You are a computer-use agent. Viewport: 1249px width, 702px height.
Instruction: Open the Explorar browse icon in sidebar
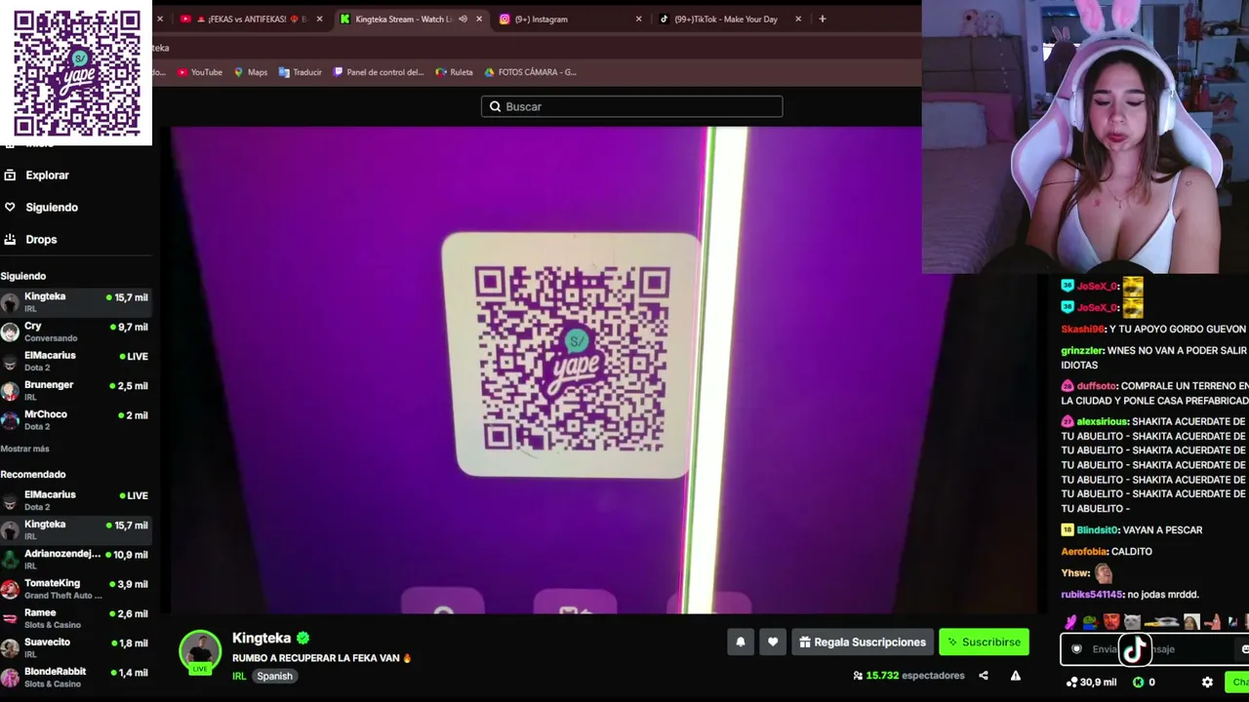point(10,175)
